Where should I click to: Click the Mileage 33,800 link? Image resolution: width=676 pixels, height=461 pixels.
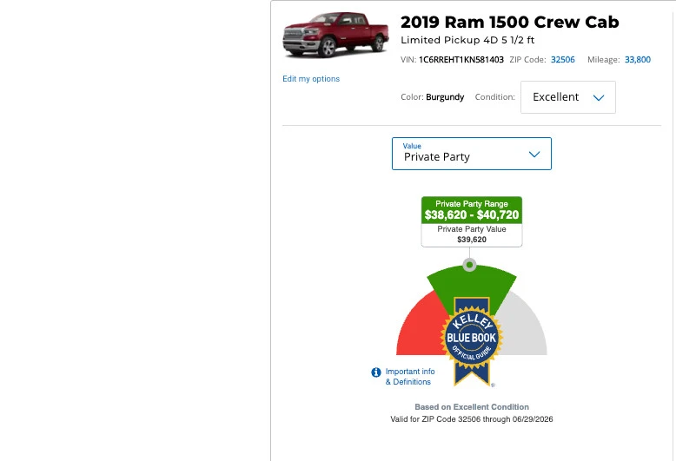[637, 59]
